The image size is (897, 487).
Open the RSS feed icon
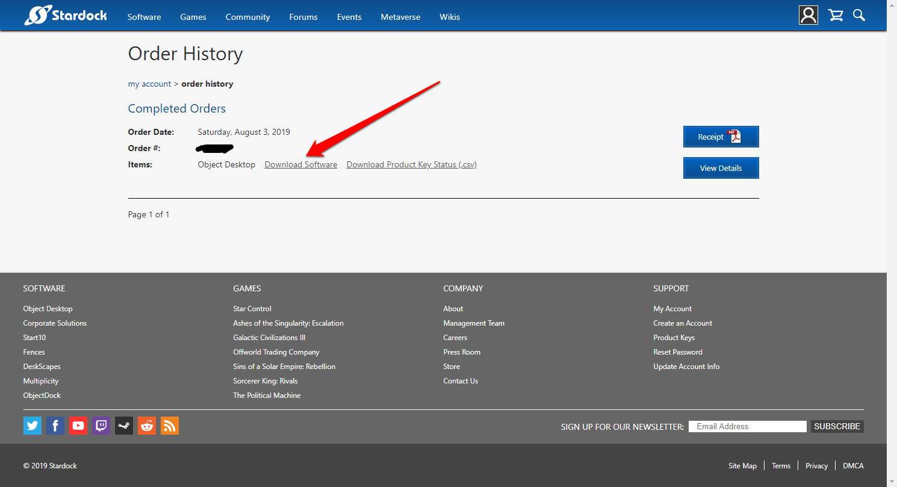[170, 426]
